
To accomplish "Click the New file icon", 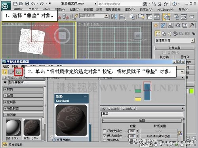I will click(x=15, y=4).
